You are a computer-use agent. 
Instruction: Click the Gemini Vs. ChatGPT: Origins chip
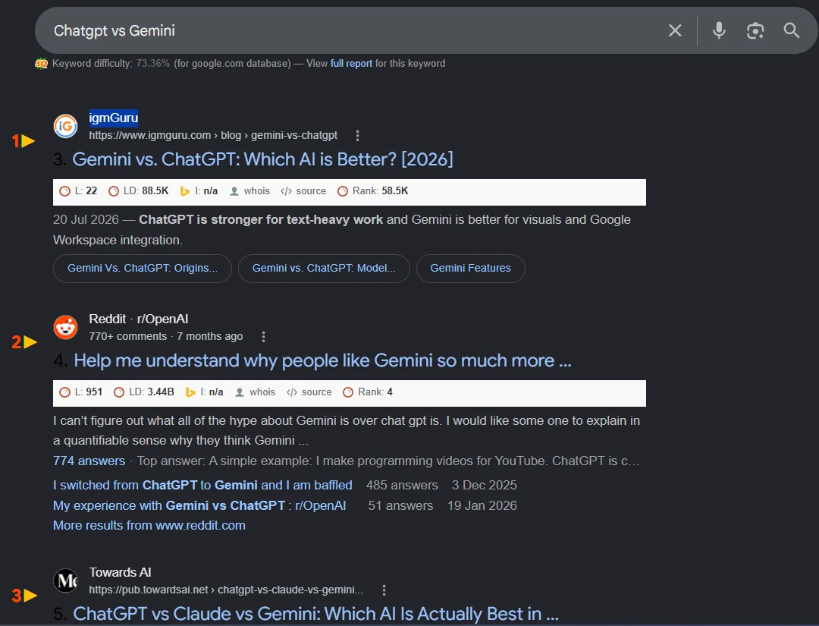pyautogui.click(x=142, y=269)
